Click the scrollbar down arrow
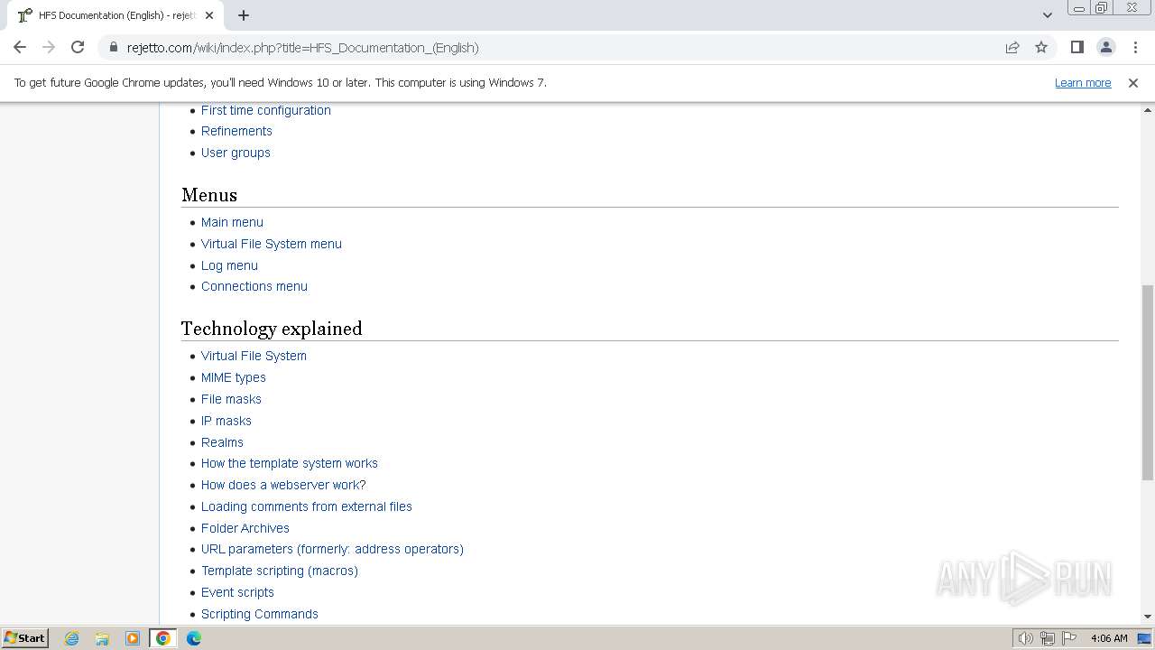1155x650 pixels. click(1147, 617)
